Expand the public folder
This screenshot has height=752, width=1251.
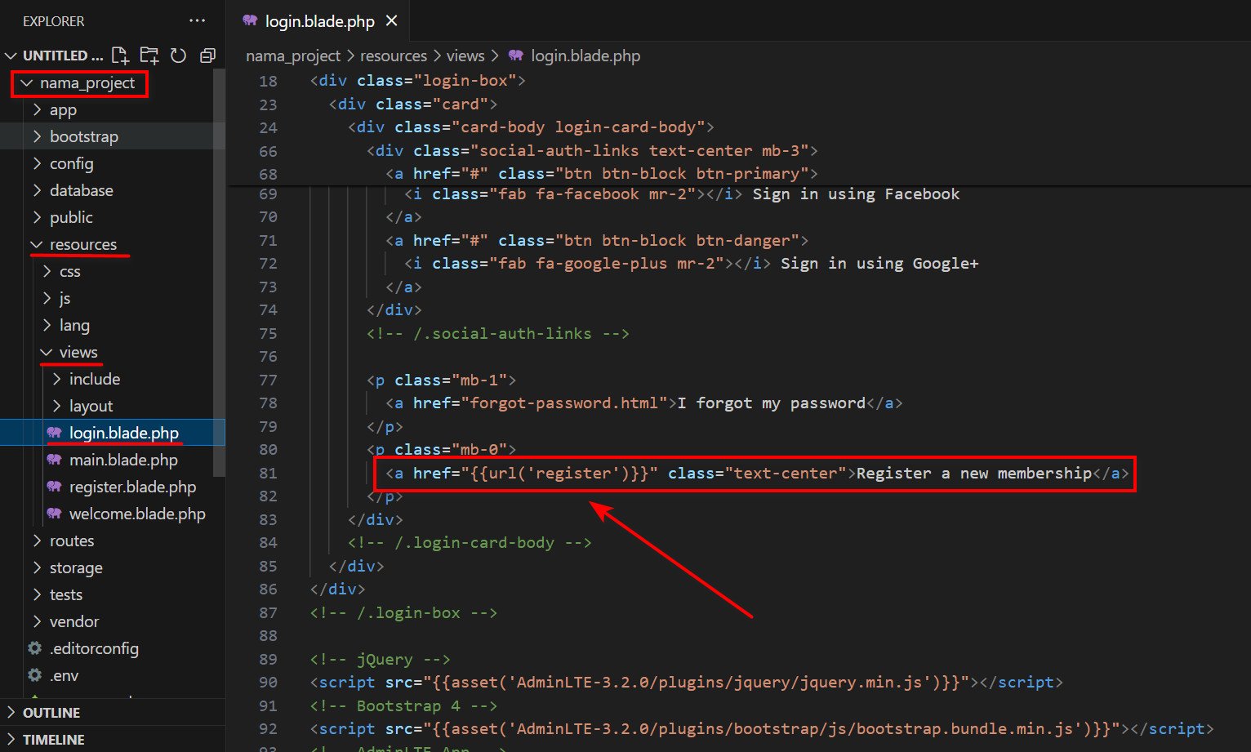[37, 218]
